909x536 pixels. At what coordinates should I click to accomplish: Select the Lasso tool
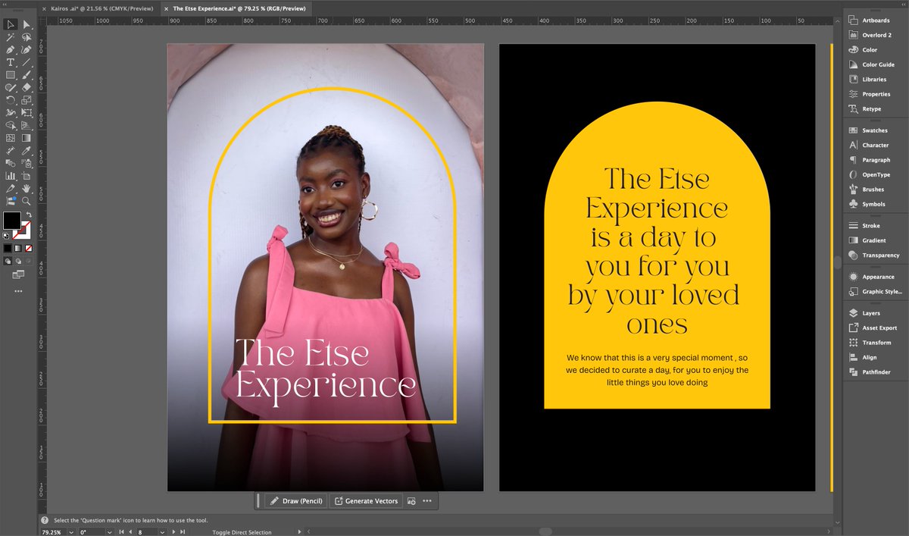(26, 36)
